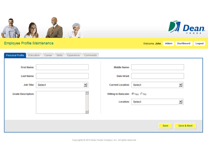Image resolution: width=208 pixels, height=156 pixels.
Task: Switch to the Education tab
Action: (x=34, y=55)
